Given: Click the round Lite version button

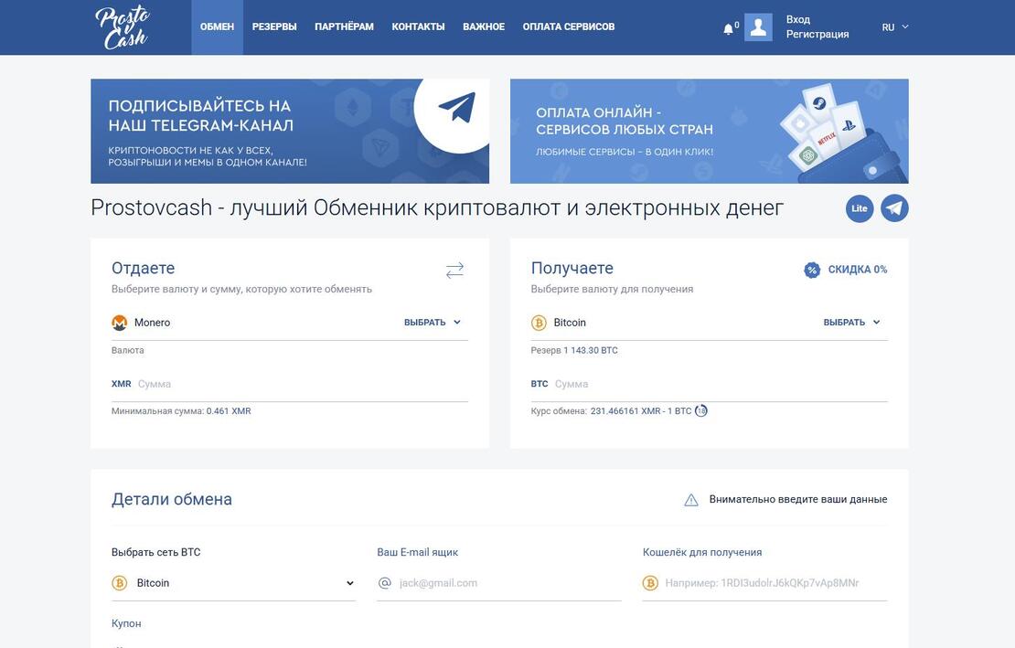Looking at the screenshot, I should (859, 208).
